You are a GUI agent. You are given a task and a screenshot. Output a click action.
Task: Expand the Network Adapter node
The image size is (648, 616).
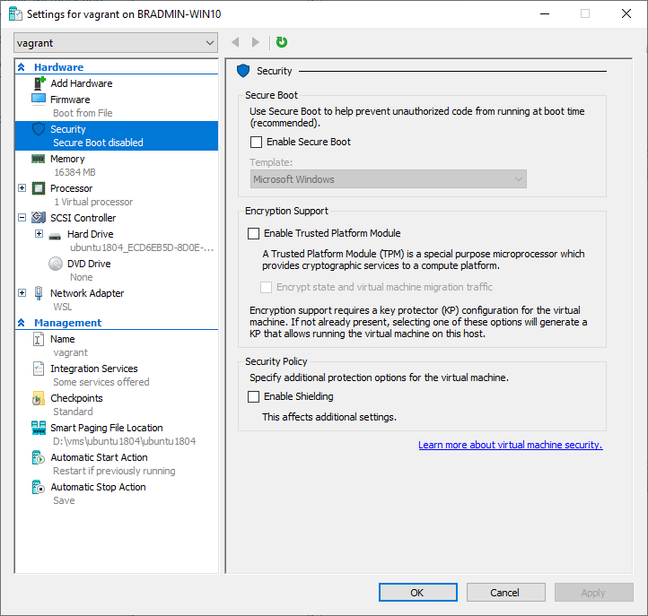(22, 293)
